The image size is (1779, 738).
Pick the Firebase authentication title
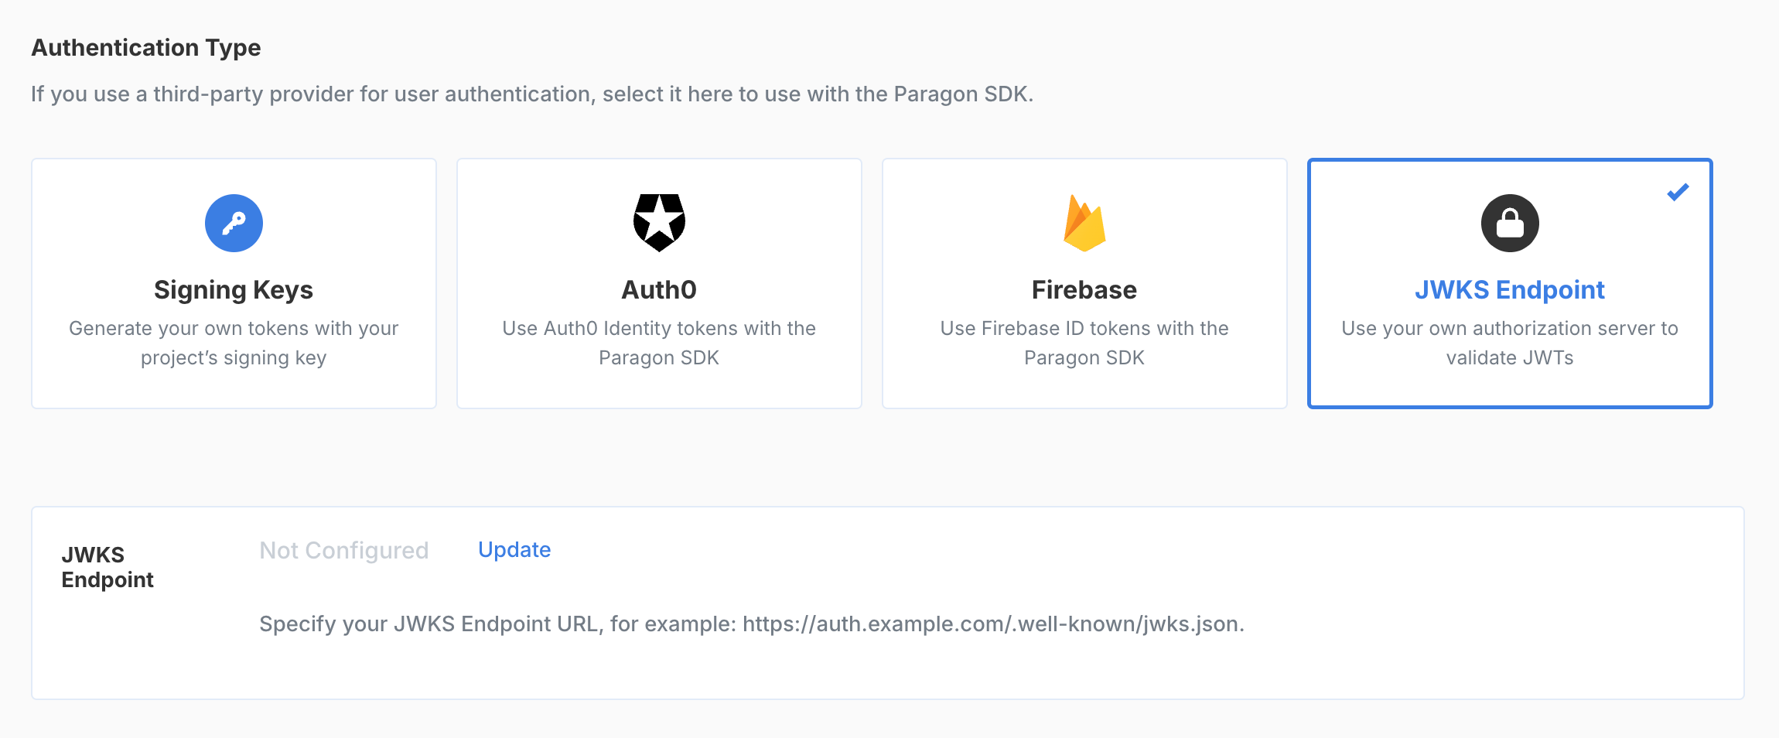1084,290
